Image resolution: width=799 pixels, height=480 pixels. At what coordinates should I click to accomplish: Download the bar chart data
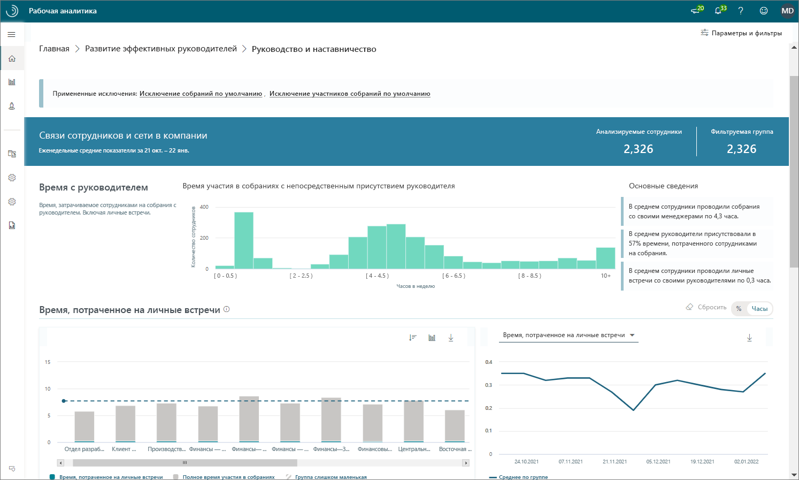click(x=451, y=338)
